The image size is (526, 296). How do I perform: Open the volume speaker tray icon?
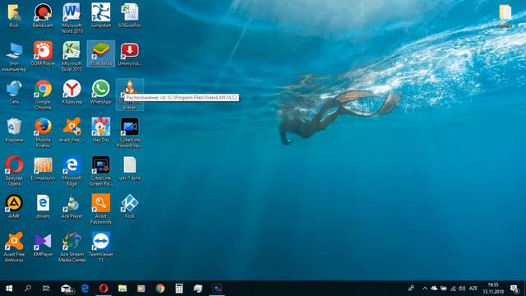click(x=462, y=289)
